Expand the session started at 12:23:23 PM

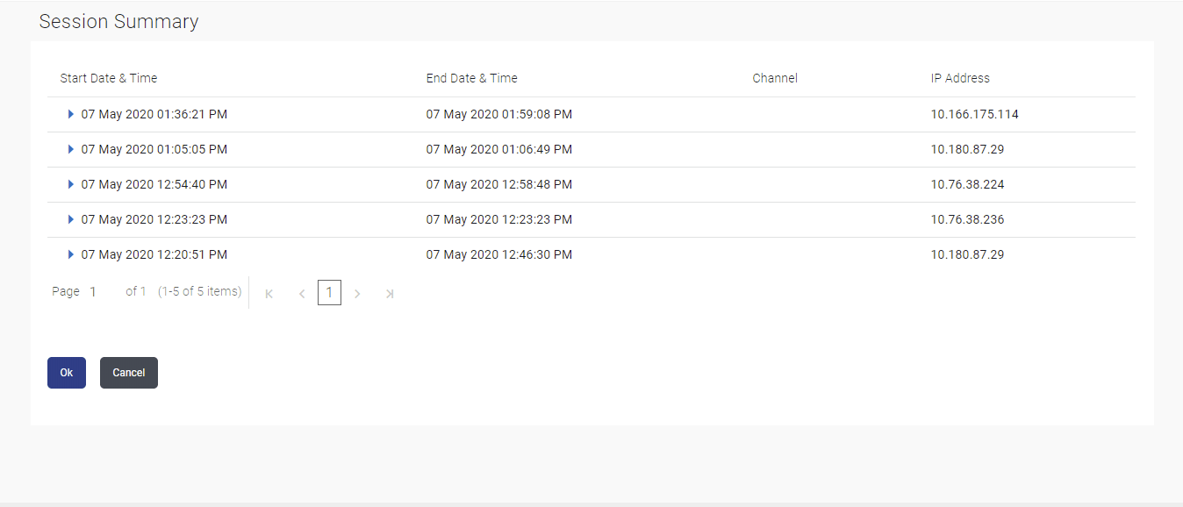click(x=71, y=219)
